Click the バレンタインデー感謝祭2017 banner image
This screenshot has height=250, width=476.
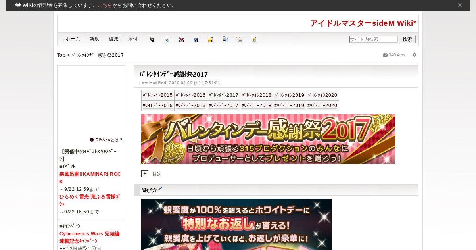268,139
